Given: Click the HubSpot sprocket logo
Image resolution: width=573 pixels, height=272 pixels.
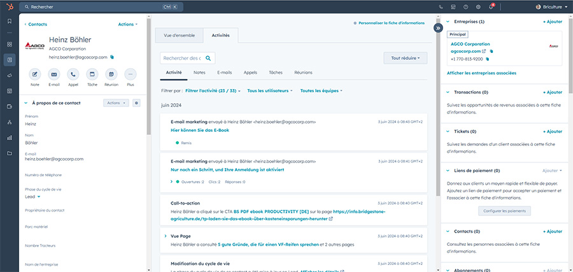Looking at the screenshot, I should pos(9,6).
